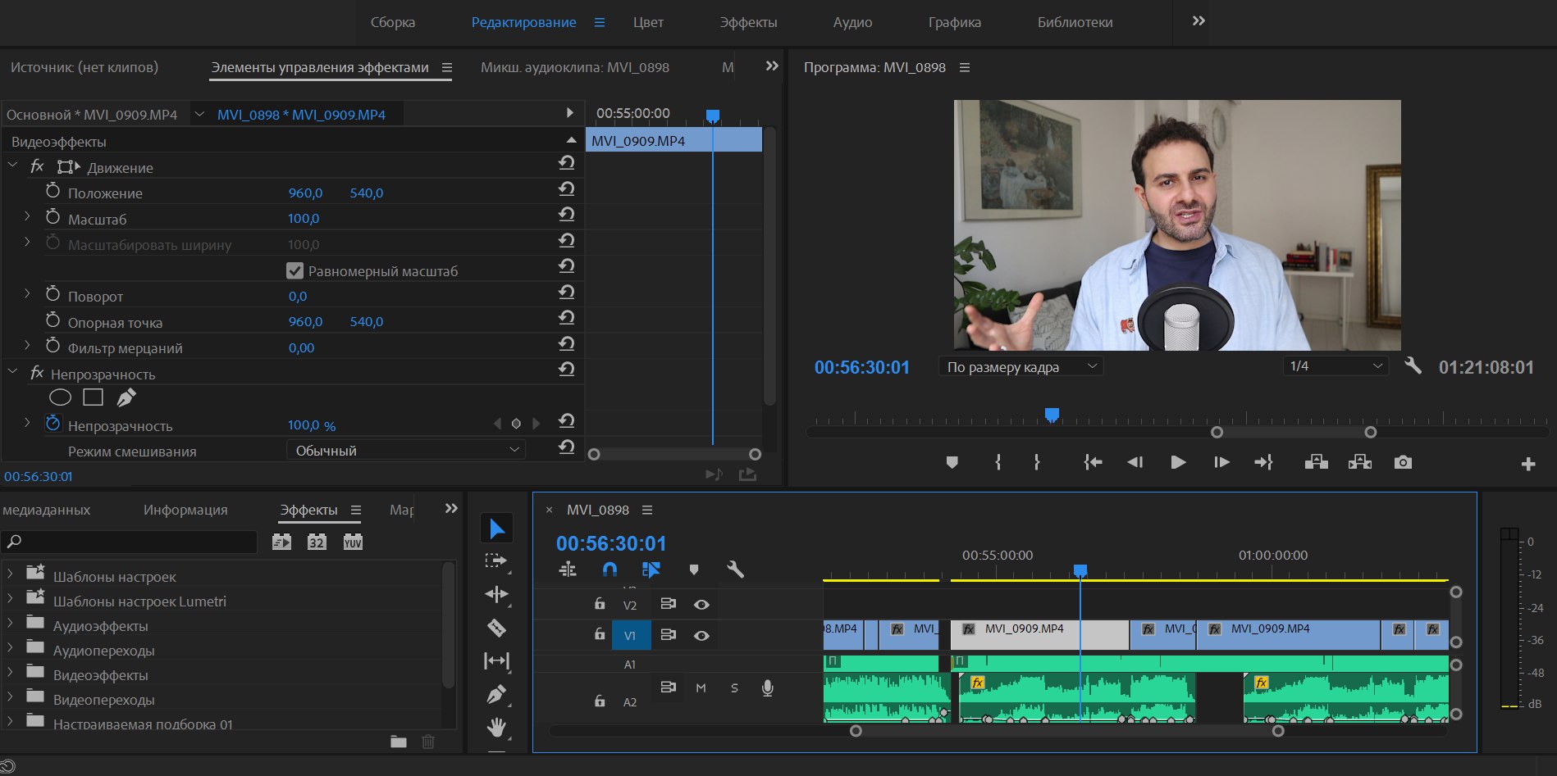Collapse the Непрозрачность effect group

point(12,372)
